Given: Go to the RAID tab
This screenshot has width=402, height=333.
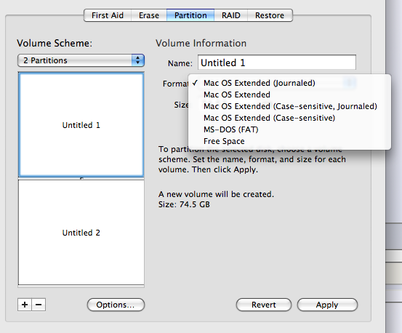Looking at the screenshot, I should pyautogui.click(x=231, y=15).
